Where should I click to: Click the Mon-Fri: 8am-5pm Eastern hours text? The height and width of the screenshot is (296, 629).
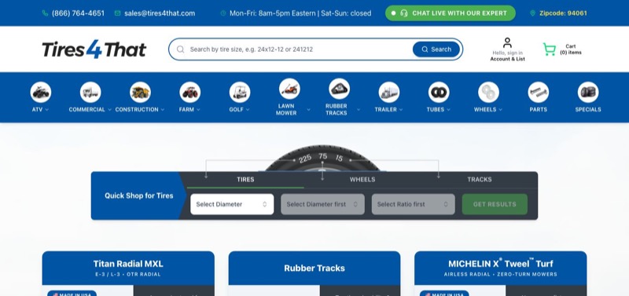[300, 13]
